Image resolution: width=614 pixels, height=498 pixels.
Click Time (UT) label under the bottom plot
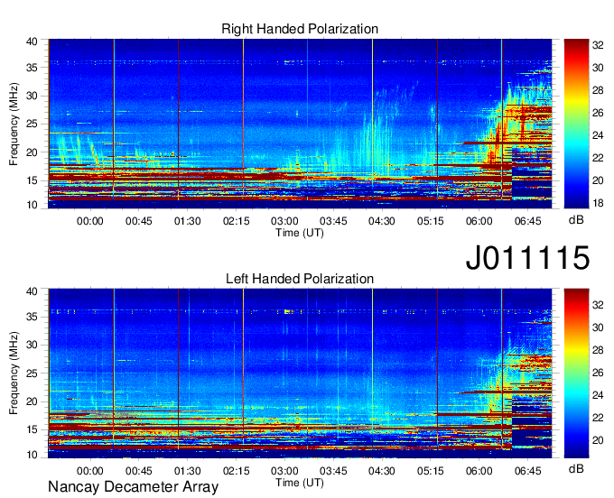click(300, 483)
